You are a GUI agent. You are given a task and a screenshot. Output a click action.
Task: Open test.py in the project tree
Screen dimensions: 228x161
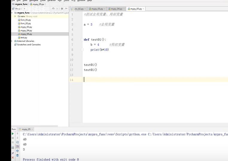(x=22, y=38)
